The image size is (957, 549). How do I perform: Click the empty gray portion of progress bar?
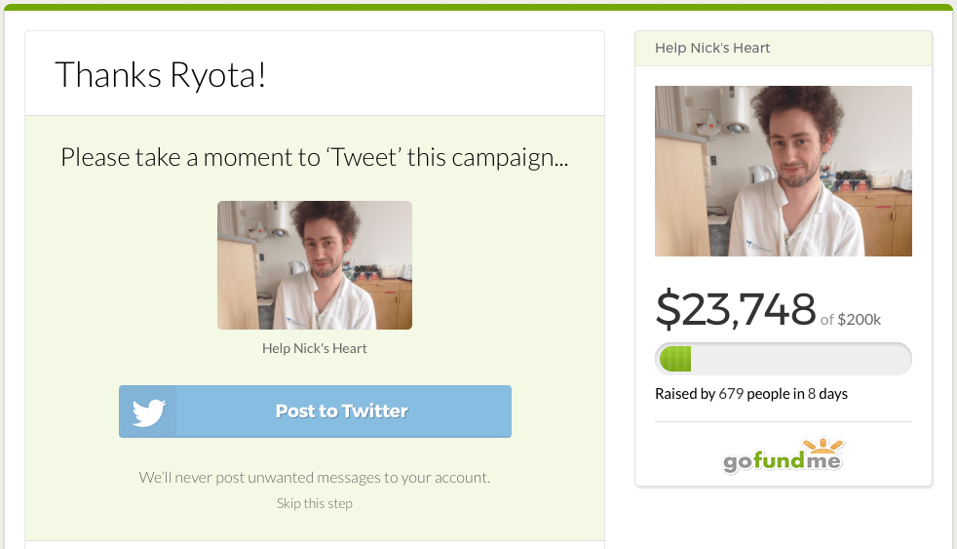tap(799, 359)
